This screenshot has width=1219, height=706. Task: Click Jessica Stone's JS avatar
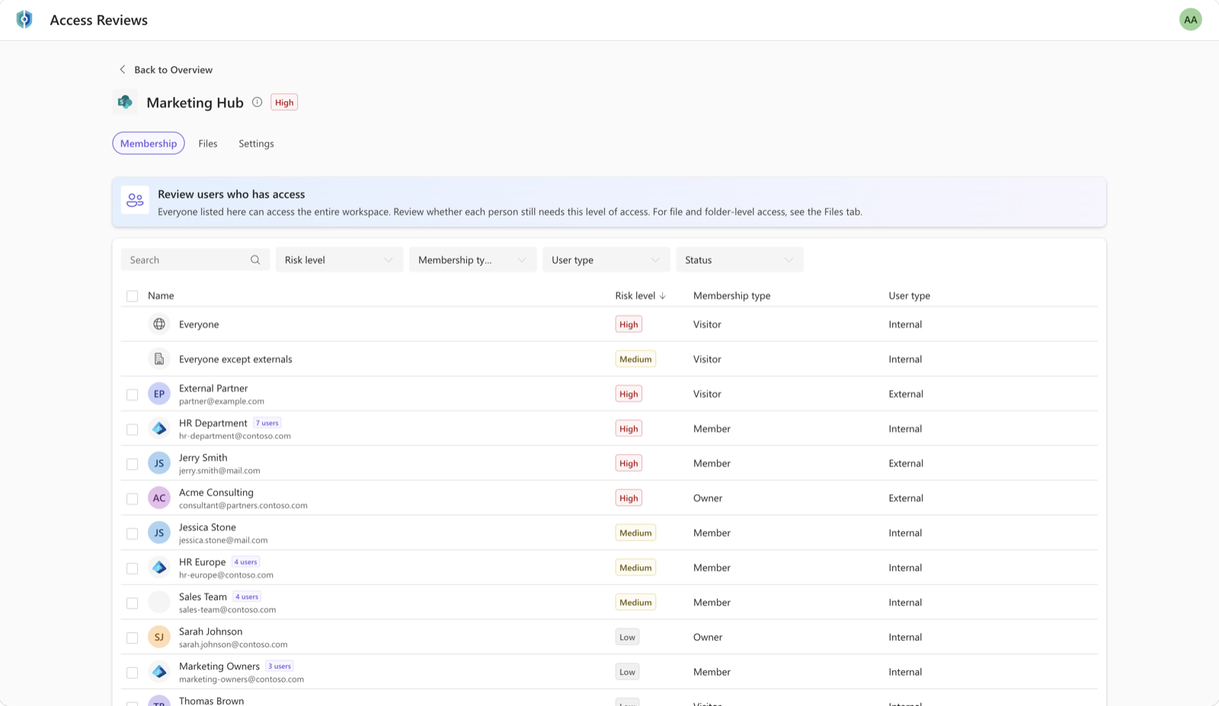point(159,533)
